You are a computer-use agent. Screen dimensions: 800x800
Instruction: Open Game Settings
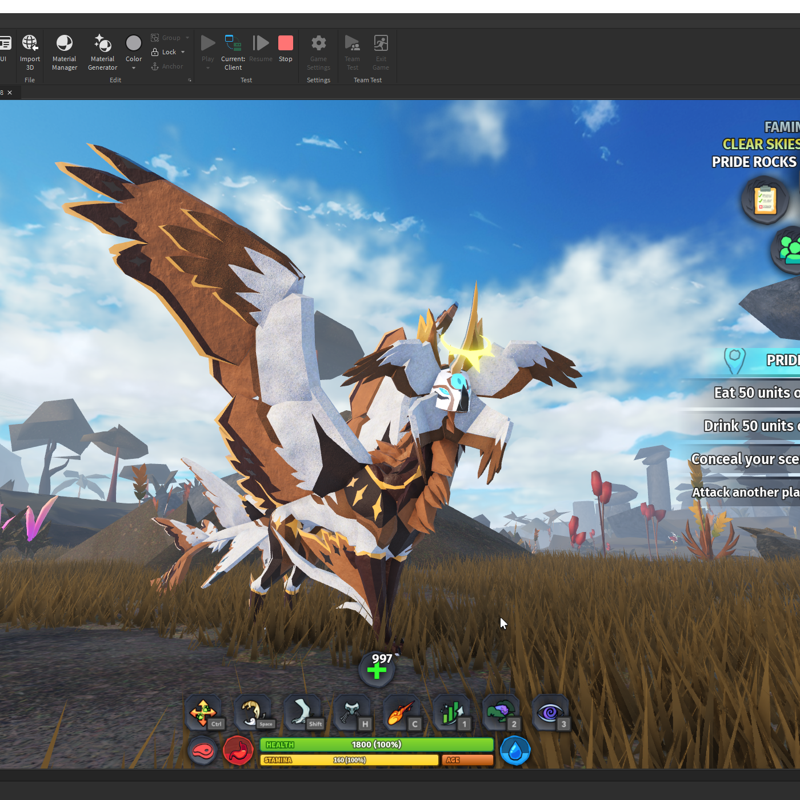pyautogui.click(x=318, y=52)
